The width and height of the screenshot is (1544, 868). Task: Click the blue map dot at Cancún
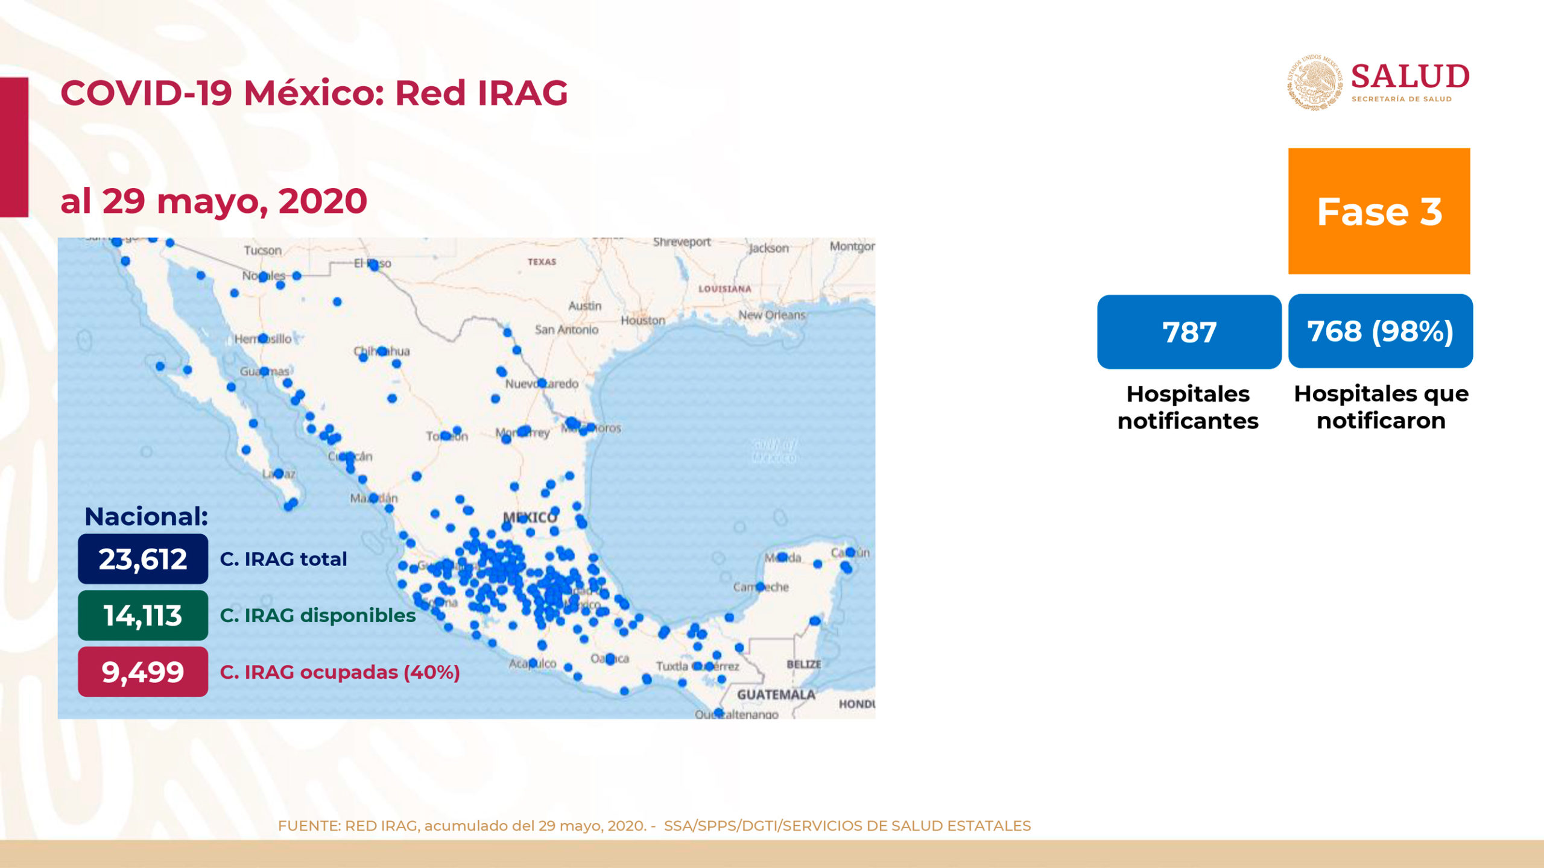click(850, 552)
